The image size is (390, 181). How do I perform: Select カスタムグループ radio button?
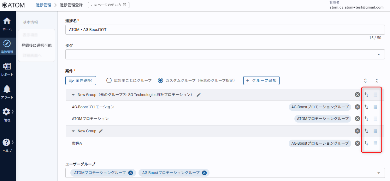[x=161, y=81]
